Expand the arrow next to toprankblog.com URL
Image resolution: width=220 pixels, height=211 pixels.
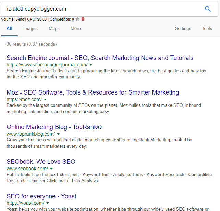[x=58, y=134]
